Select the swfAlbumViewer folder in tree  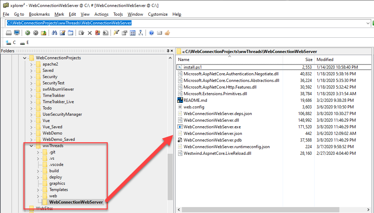pyautogui.click(x=58, y=89)
